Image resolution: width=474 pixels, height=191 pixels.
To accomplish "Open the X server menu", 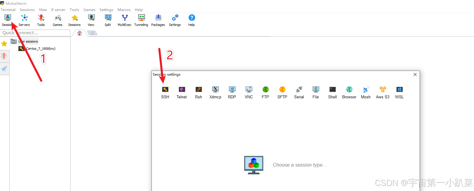I will coord(58,10).
